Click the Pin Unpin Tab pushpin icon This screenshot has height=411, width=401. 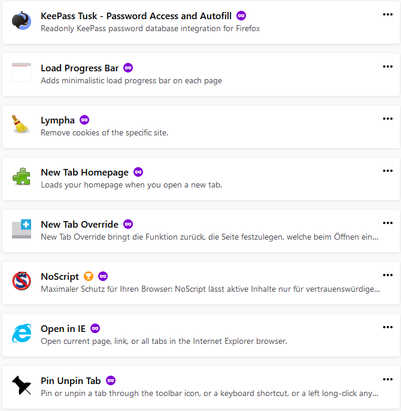click(x=22, y=385)
